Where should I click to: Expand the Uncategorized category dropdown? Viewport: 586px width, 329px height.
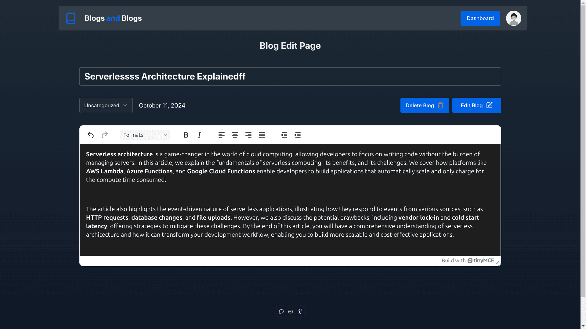(x=106, y=105)
